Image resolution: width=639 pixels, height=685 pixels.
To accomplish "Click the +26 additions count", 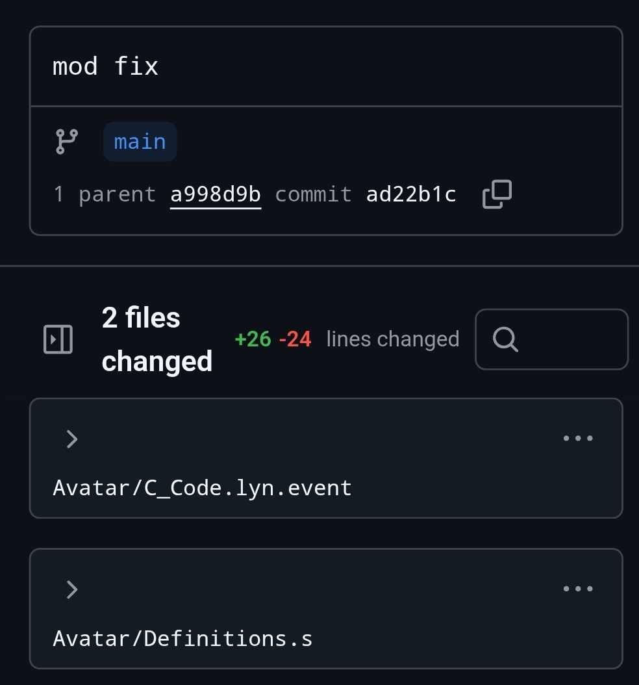I will tap(253, 339).
